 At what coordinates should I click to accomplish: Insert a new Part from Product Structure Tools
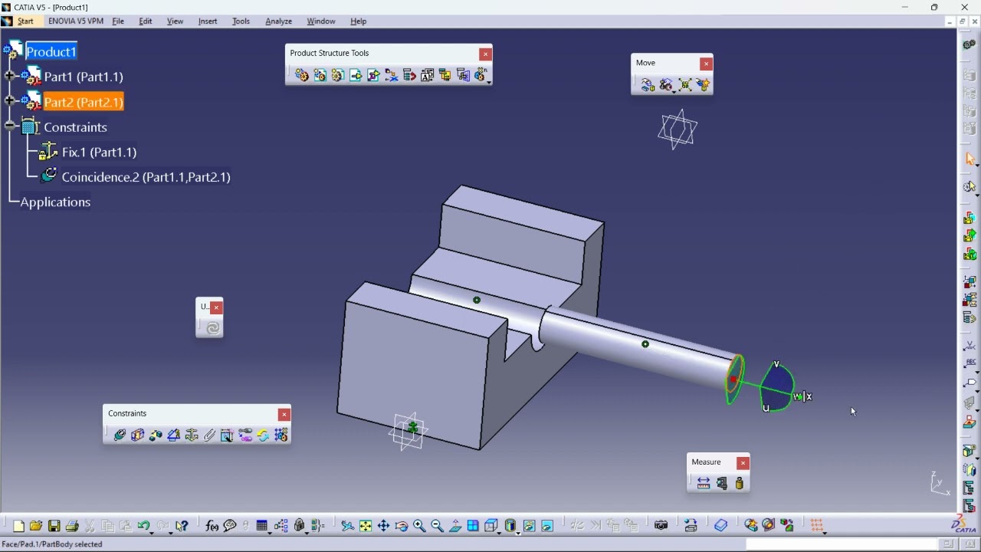[338, 75]
